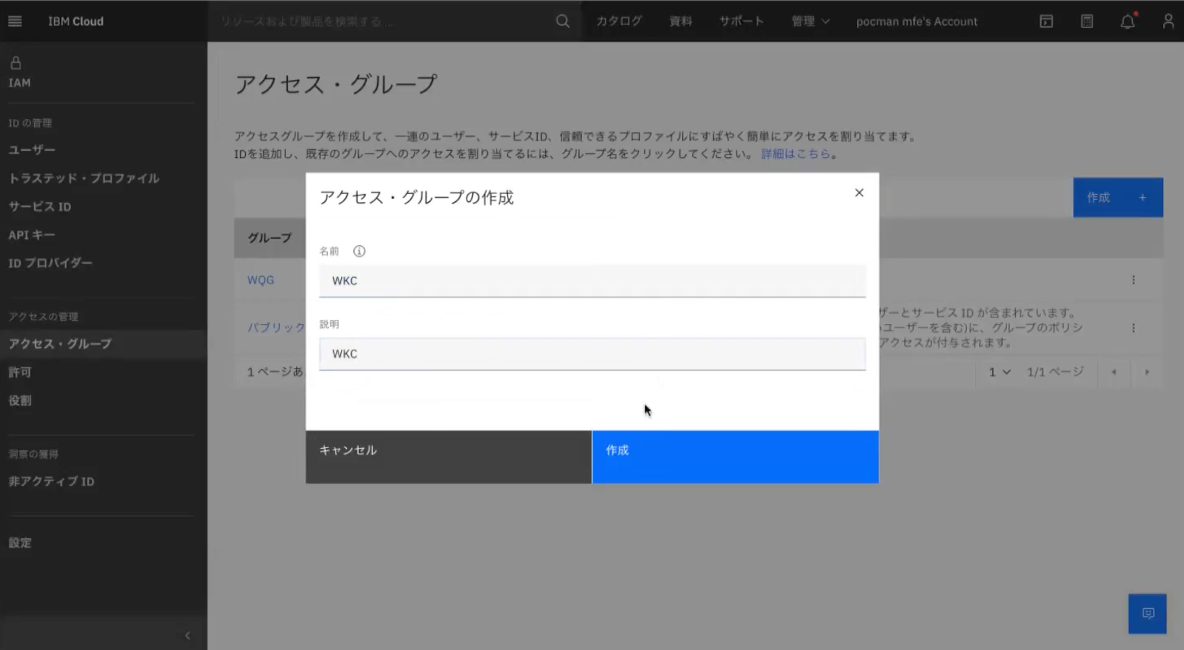Click the info icon beside 名前
The height and width of the screenshot is (650, 1184).
coord(359,251)
